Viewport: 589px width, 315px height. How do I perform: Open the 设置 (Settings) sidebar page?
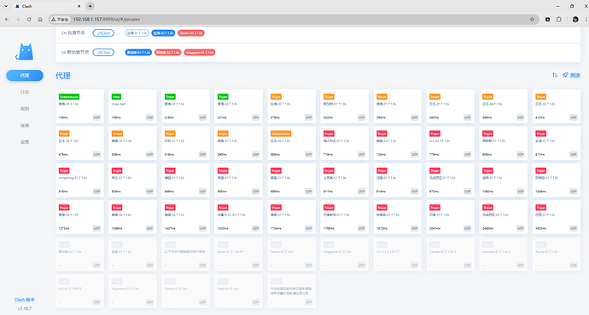click(25, 141)
